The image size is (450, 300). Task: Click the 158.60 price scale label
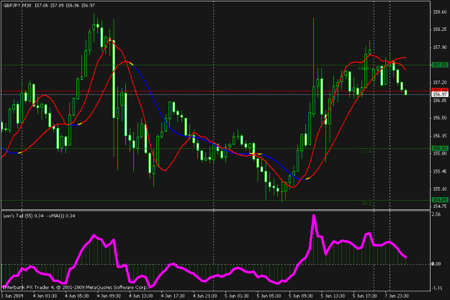coord(439,12)
